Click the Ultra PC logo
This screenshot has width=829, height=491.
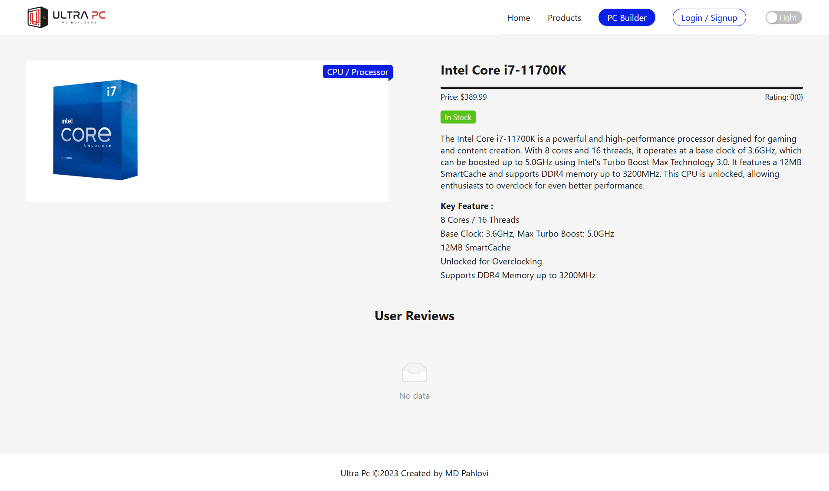coord(66,17)
